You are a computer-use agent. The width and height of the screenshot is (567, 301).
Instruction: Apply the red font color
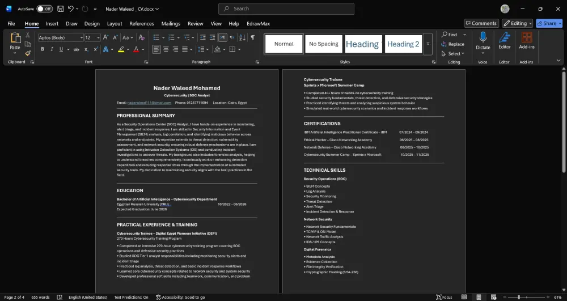(x=136, y=49)
